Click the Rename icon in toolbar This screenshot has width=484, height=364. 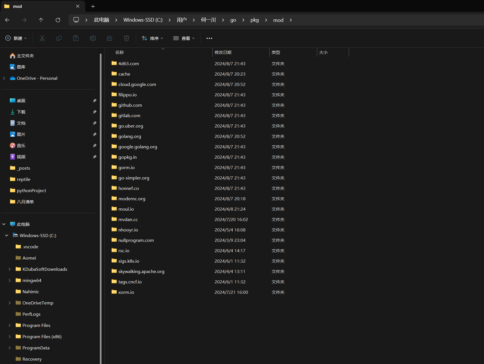click(93, 38)
